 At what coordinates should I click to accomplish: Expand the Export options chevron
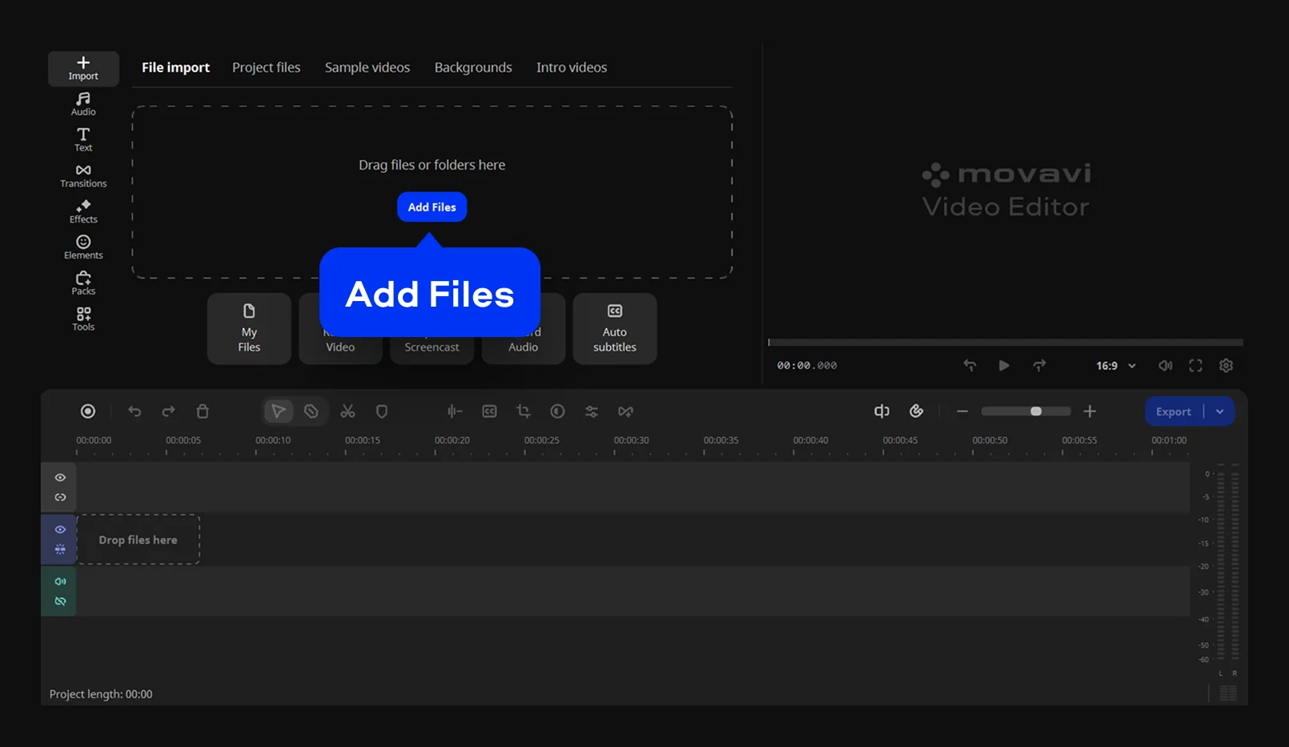[x=1221, y=411]
